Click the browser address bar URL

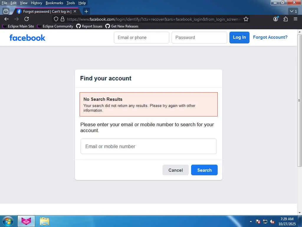point(153,19)
